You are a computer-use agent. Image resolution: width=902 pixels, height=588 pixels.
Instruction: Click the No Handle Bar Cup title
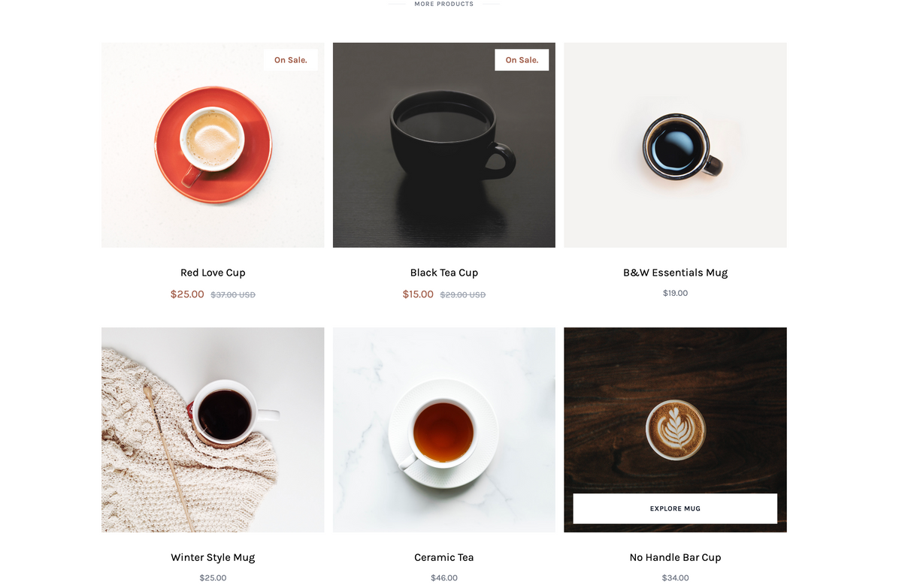pyautogui.click(x=675, y=557)
